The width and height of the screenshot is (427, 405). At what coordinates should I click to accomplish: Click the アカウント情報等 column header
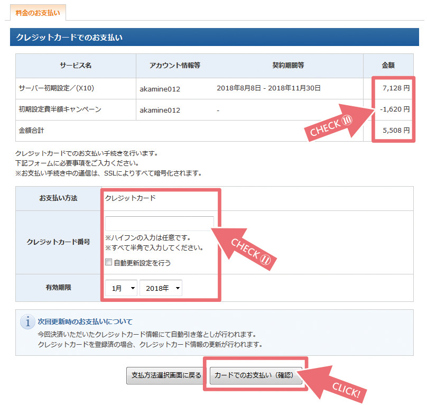(175, 66)
